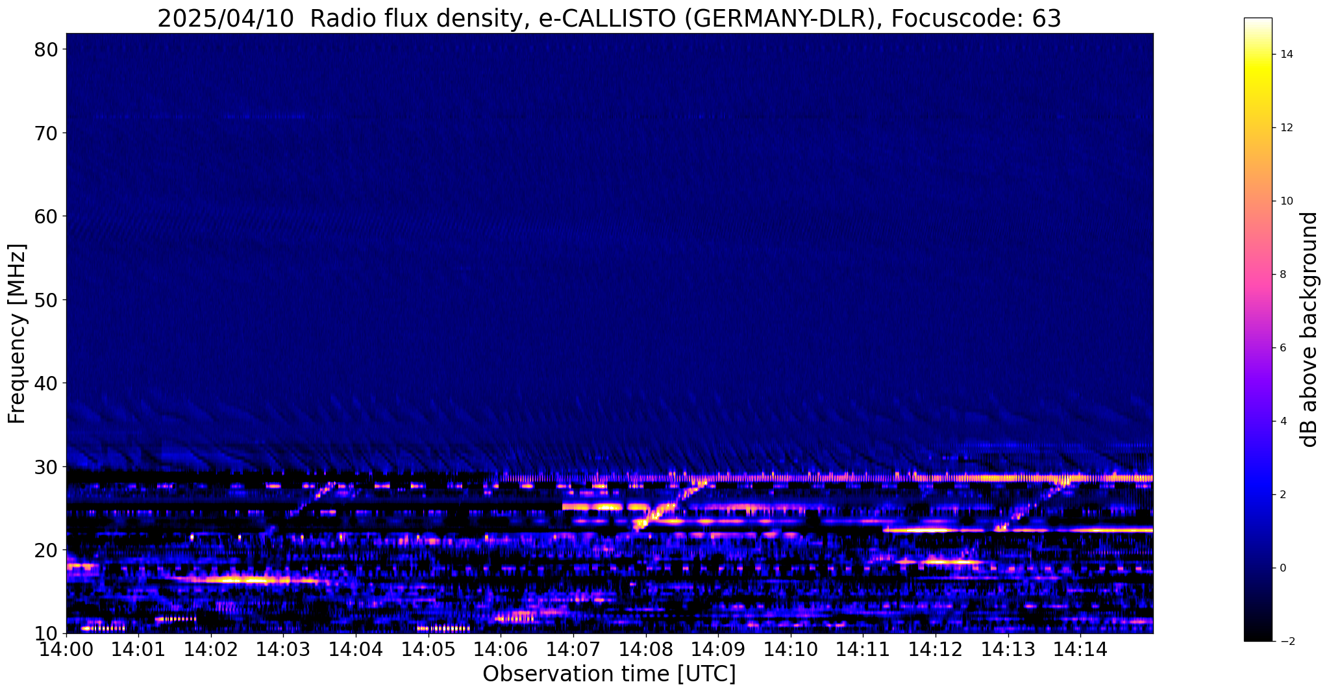Image resolution: width=1329 pixels, height=693 pixels.
Task: Click the 10 MHz frequency tick label
Action: pos(45,633)
